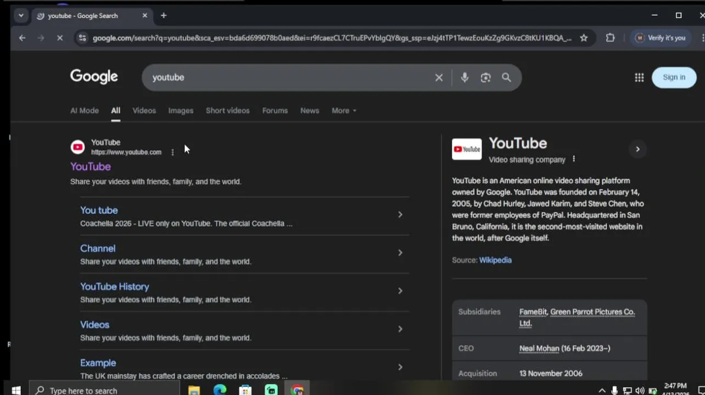705x395 pixels.
Task: Open the volume control in system tray
Action: click(x=640, y=391)
